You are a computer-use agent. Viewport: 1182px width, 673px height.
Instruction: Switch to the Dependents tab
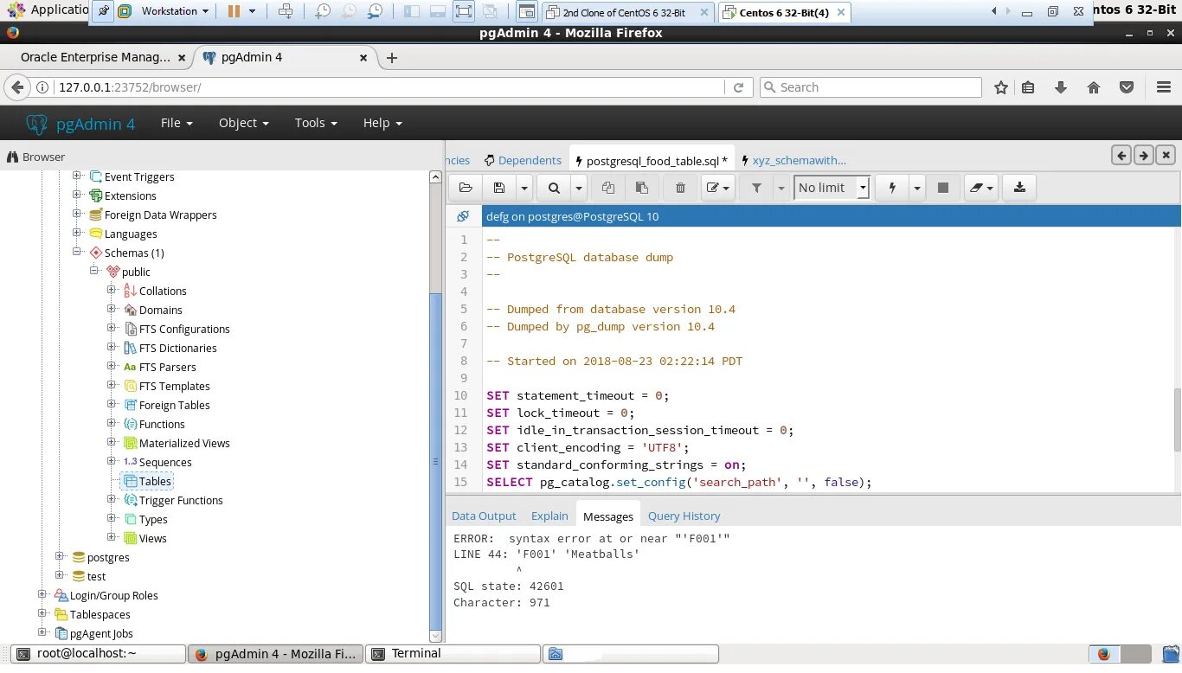click(523, 160)
